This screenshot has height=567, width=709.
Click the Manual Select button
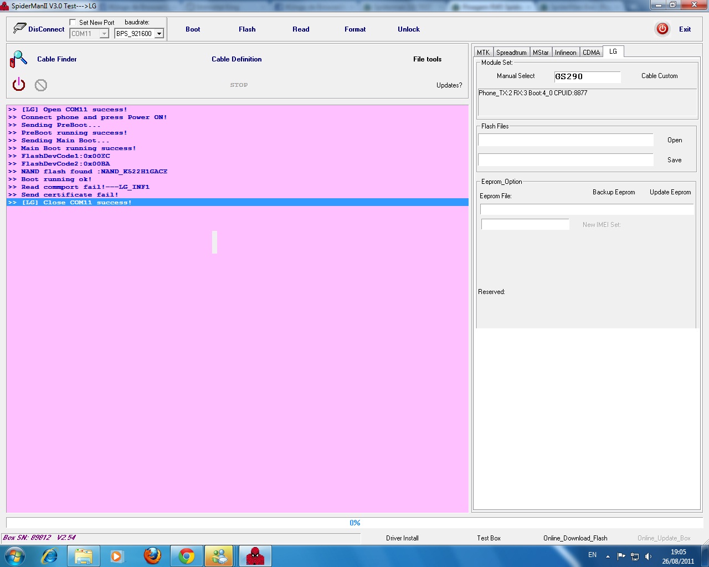[x=516, y=76]
